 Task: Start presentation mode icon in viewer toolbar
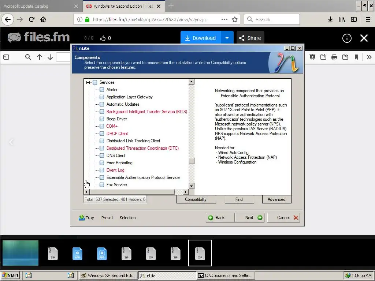click(x=312, y=57)
